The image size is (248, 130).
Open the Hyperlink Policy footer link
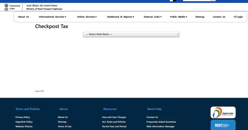pyautogui.click(x=24, y=122)
